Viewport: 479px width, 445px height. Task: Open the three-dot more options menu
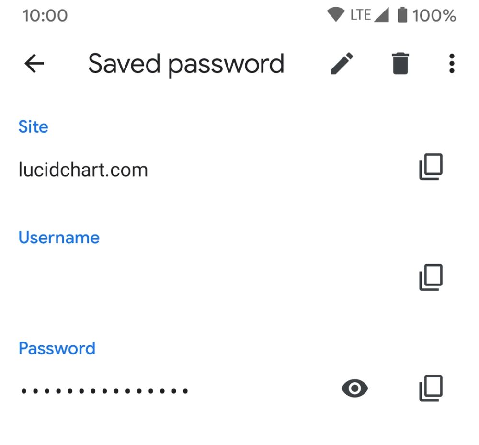pos(451,64)
